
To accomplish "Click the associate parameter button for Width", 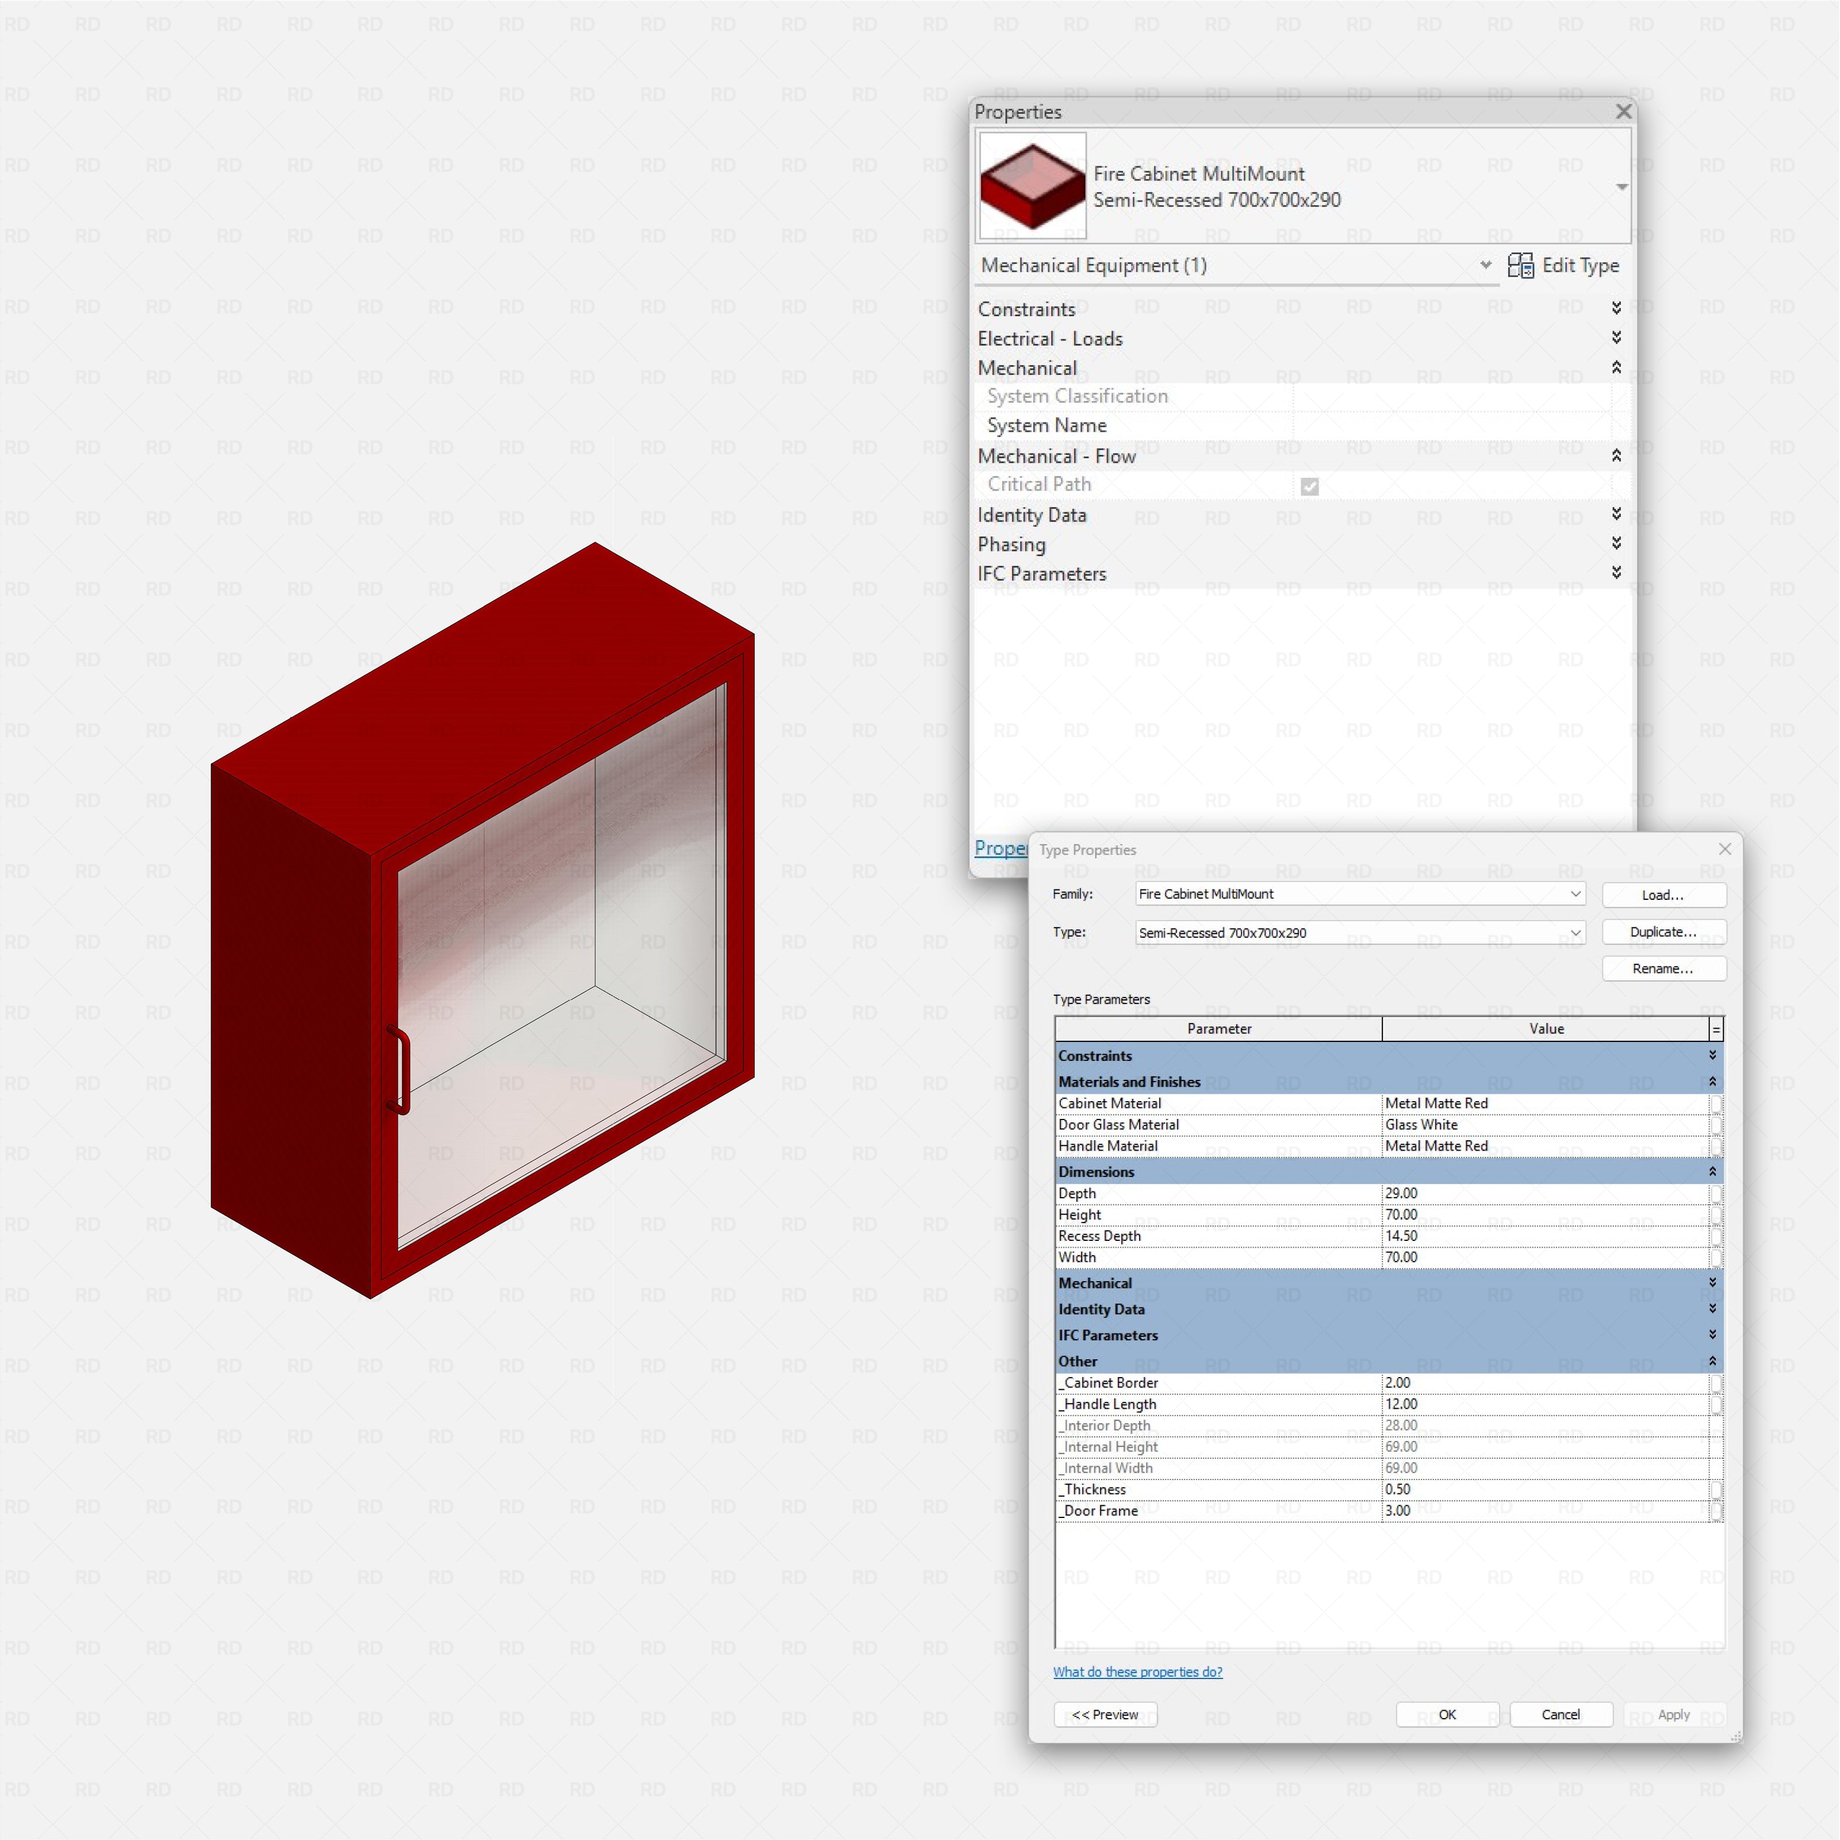I will [x=1715, y=1257].
